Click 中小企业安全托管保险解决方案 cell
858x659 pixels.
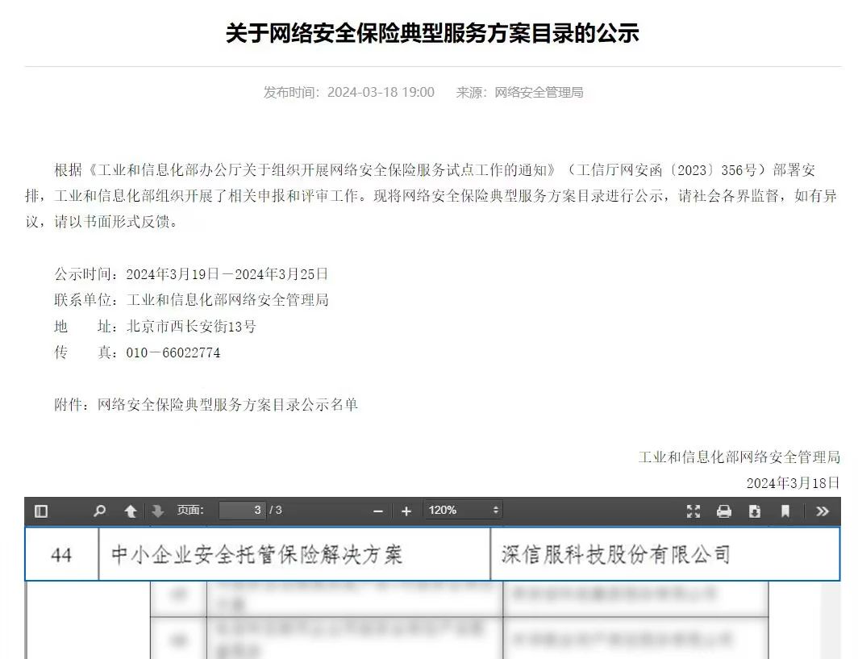(256, 555)
